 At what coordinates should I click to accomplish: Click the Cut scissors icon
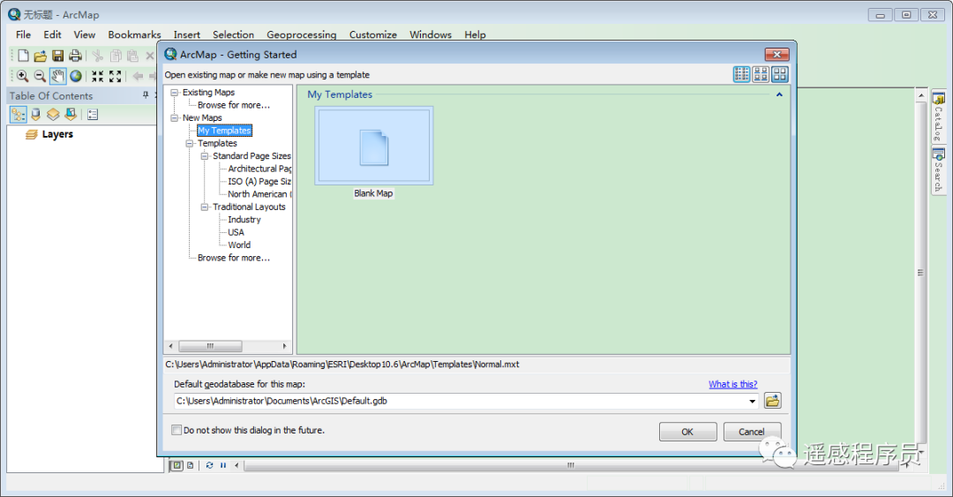point(97,56)
